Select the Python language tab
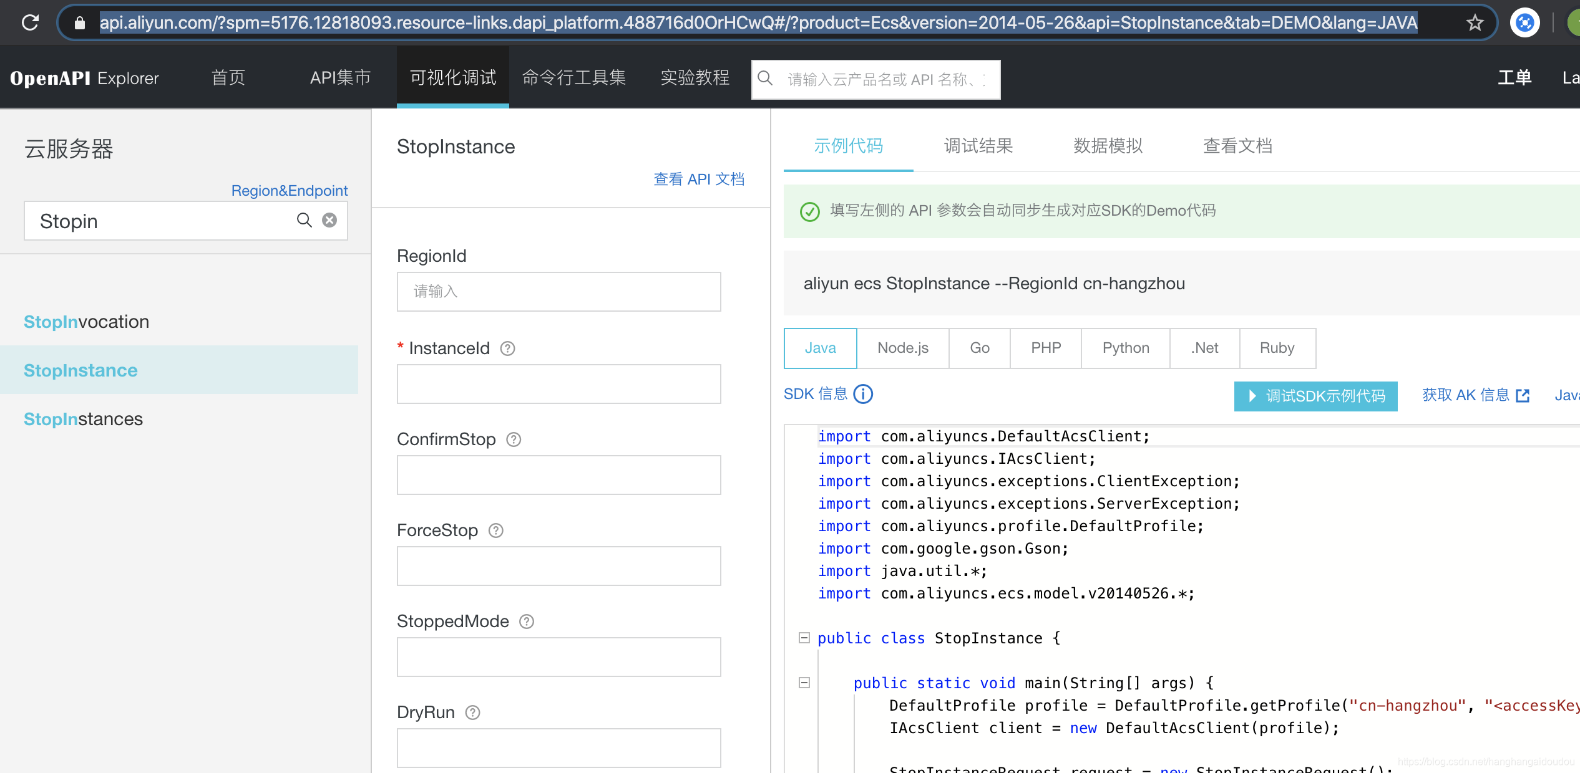The width and height of the screenshot is (1580, 773). [x=1125, y=348]
